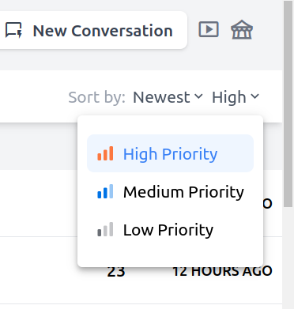Collapse the High priority filter dropdown
The height and width of the screenshot is (309, 294).
point(236,97)
